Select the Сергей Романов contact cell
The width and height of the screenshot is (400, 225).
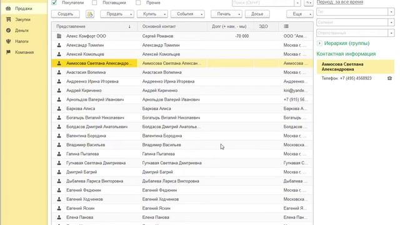[x=172, y=36]
